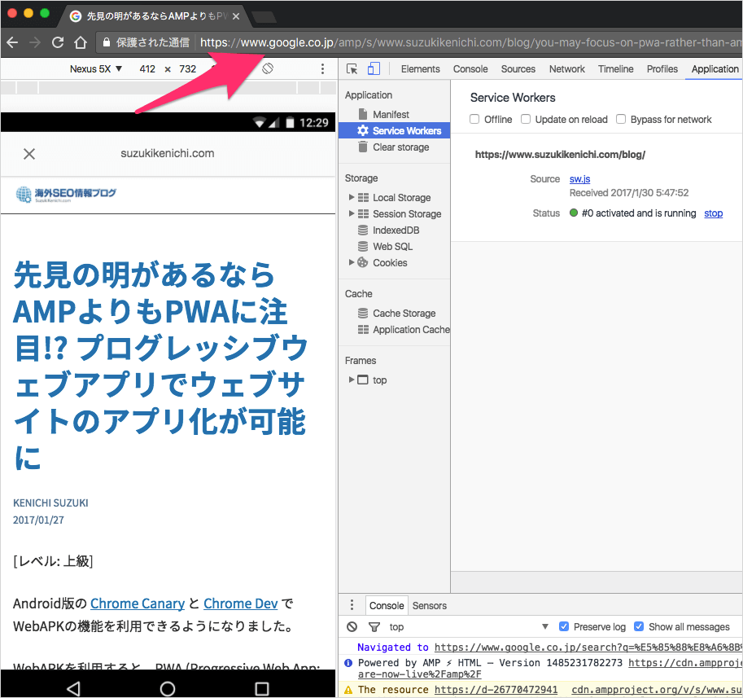Click the stop link for service worker

713,213
